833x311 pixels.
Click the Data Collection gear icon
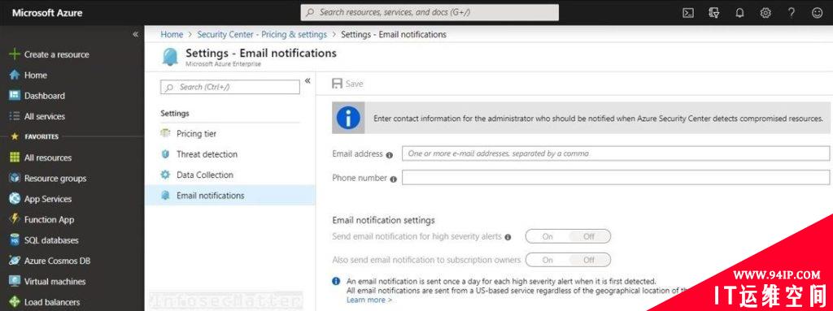[x=165, y=175]
